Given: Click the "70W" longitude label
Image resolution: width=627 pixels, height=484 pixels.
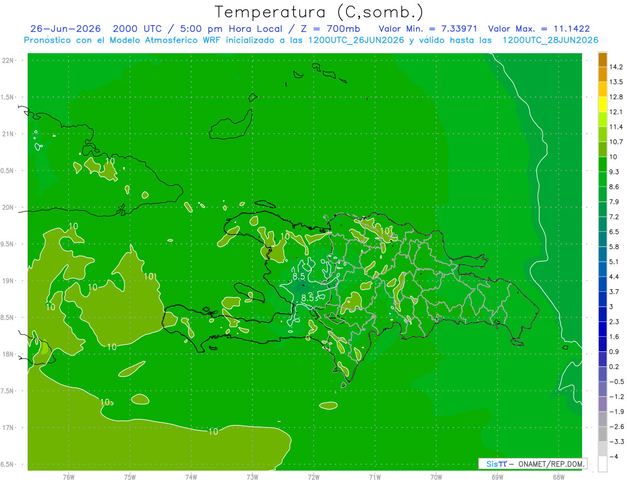Looking at the screenshot, I should click(x=436, y=477).
